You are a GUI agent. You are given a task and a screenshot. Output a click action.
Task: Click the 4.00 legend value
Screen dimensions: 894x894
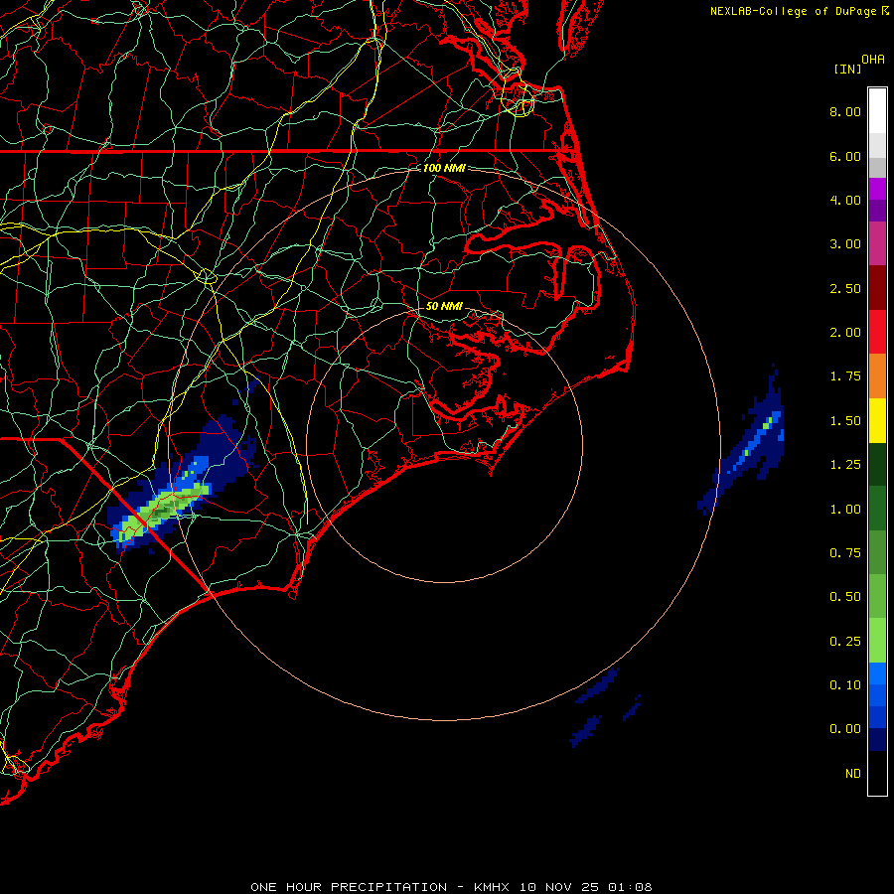845,200
